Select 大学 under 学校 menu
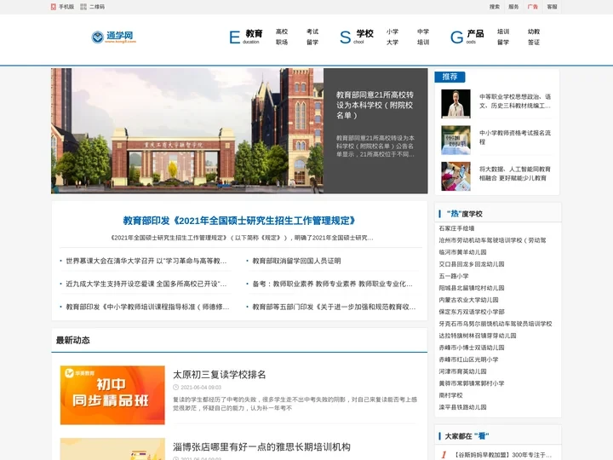The height and width of the screenshot is (460, 613). point(392,42)
